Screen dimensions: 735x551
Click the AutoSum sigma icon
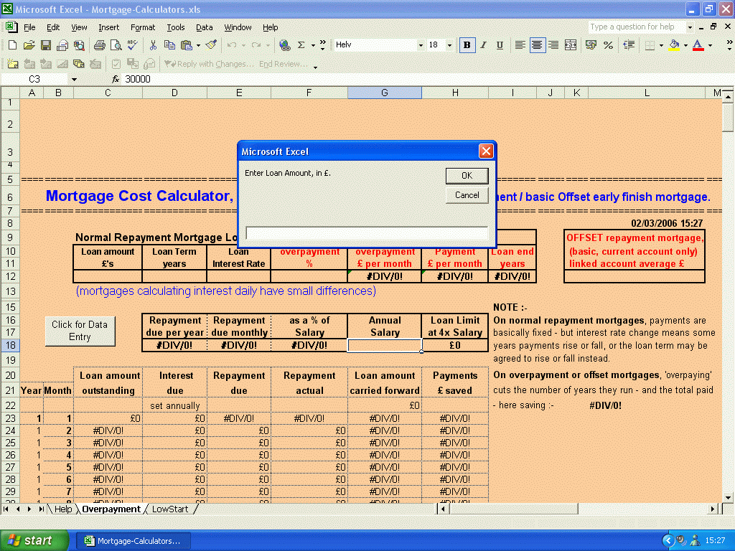click(x=301, y=45)
